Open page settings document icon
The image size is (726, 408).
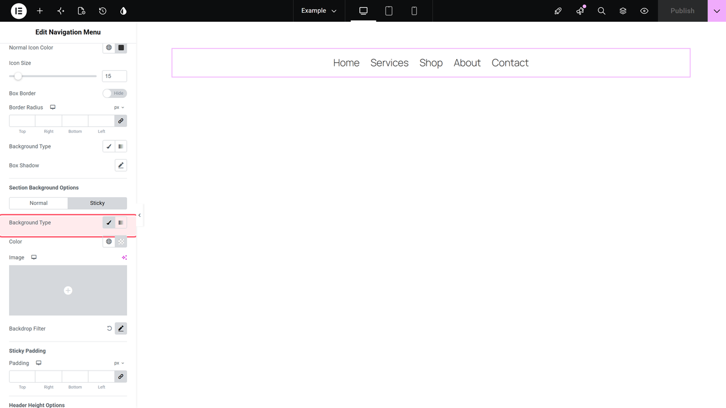[82, 11]
